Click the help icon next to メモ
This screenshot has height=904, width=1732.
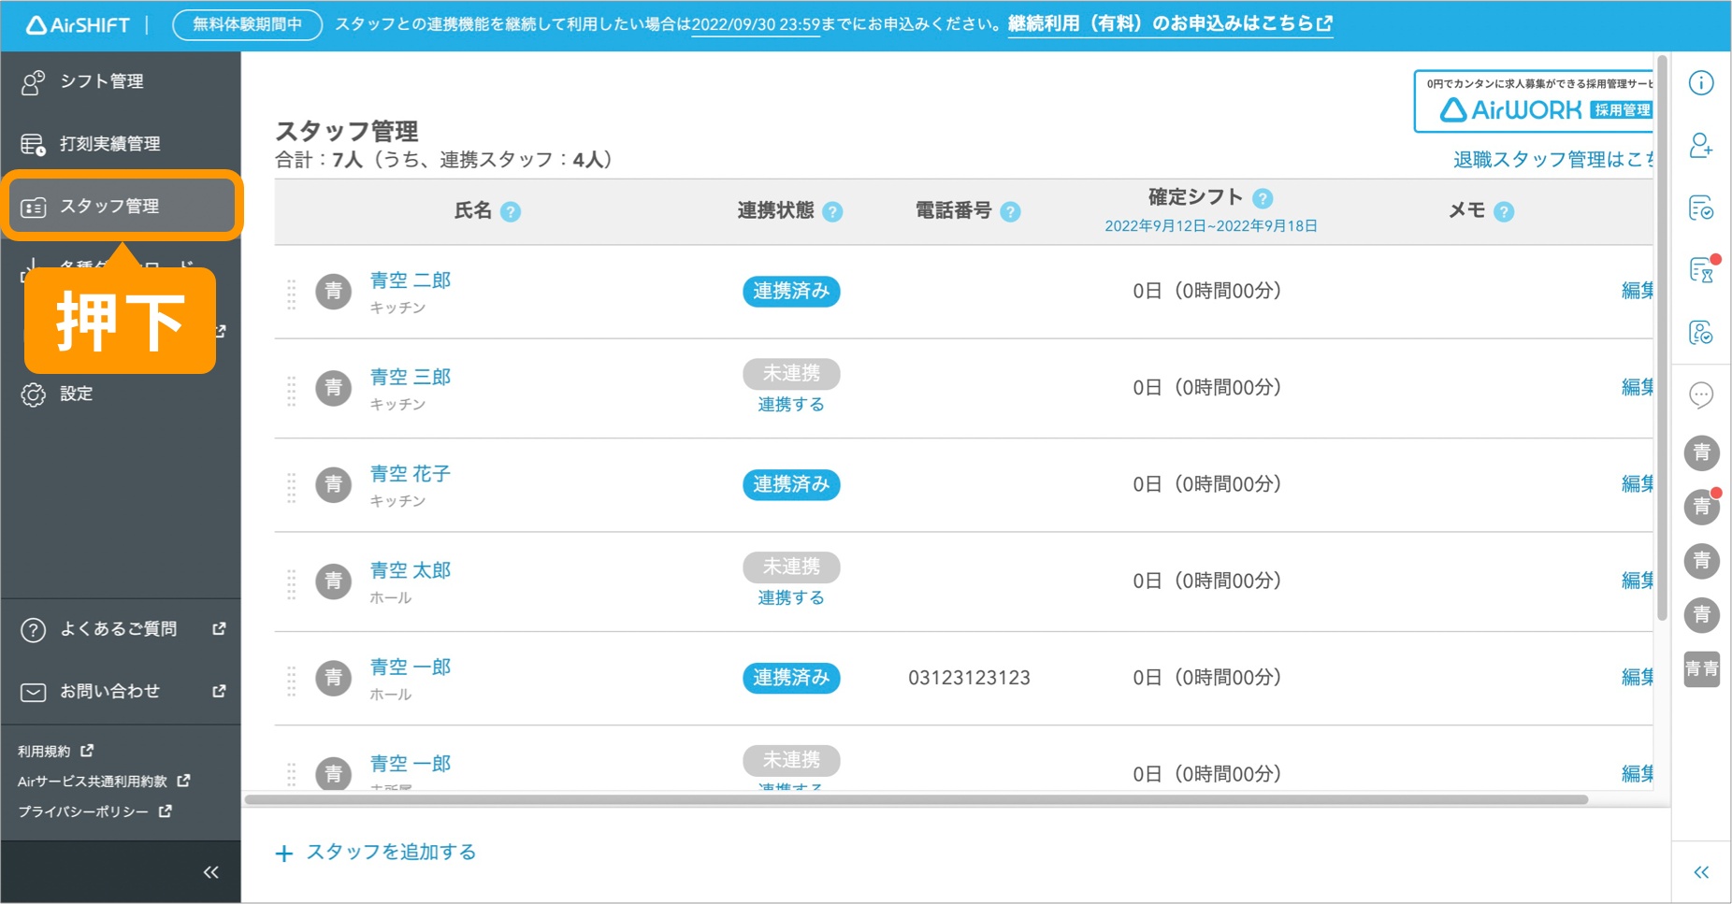pos(1504,212)
